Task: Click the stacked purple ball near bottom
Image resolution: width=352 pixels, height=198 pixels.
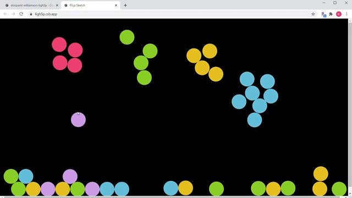Action: (x=70, y=176)
